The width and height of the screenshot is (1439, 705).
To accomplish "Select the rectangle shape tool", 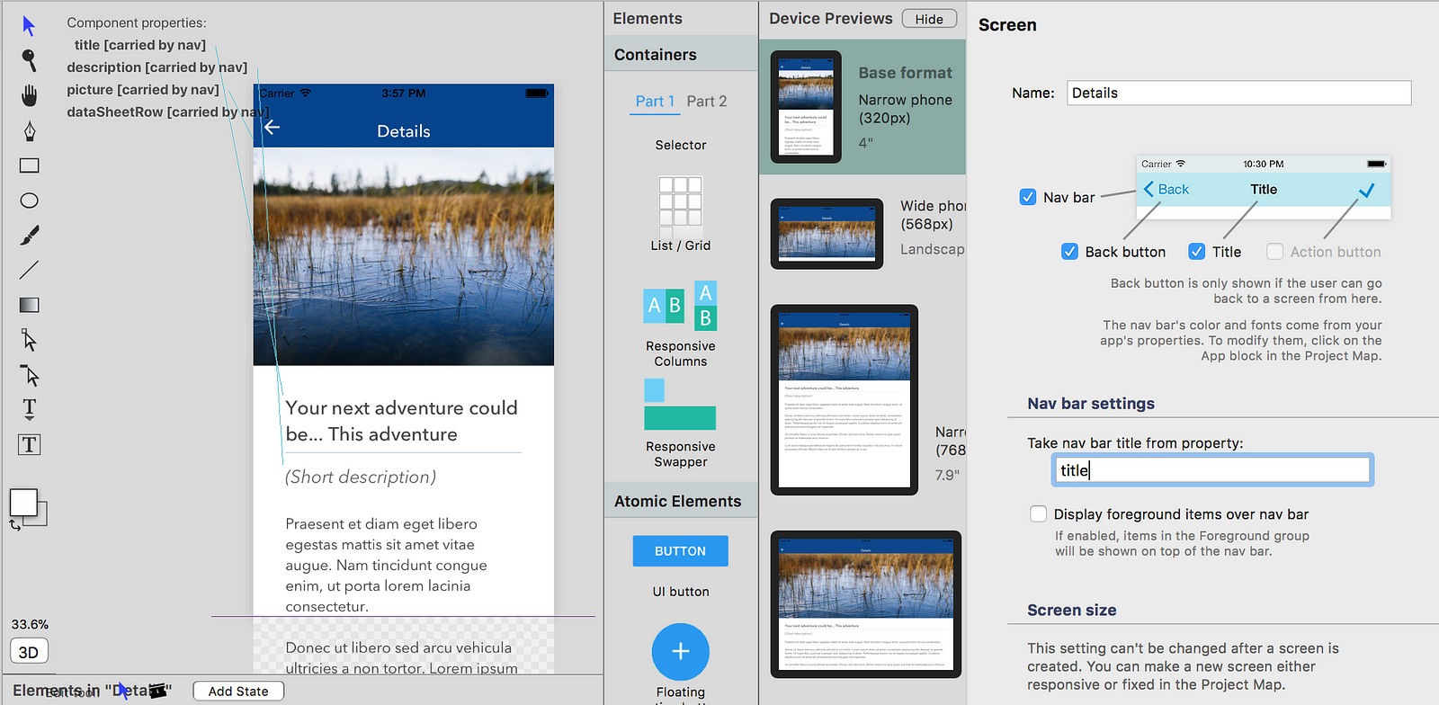I will pos(29,165).
